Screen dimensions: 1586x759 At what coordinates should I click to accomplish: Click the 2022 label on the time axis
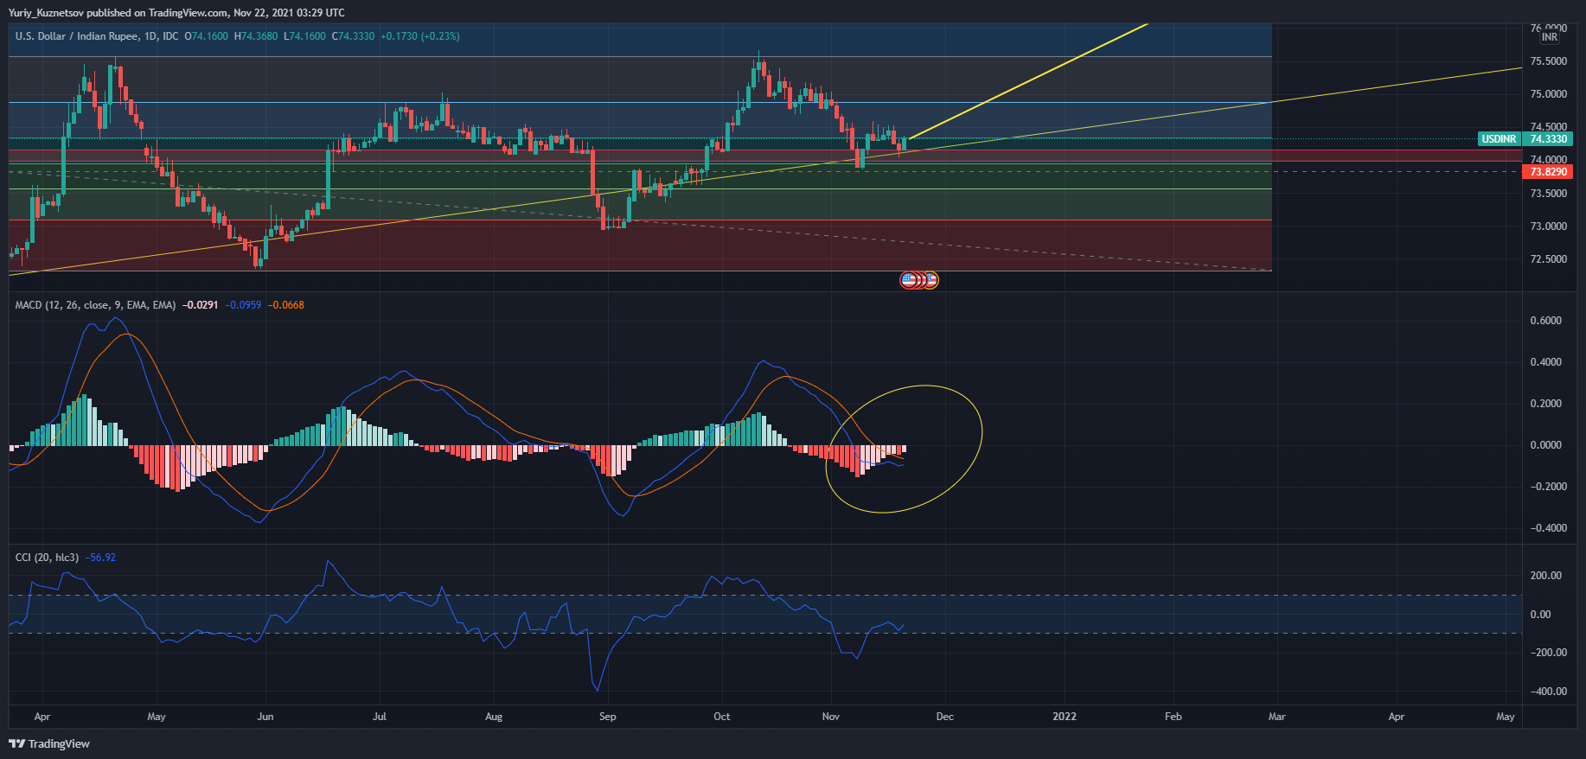pyautogui.click(x=1065, y=717)
